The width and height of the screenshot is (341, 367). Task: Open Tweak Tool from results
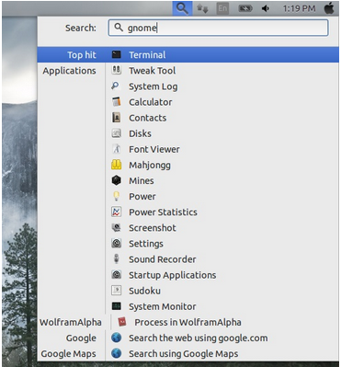point(152,71)
